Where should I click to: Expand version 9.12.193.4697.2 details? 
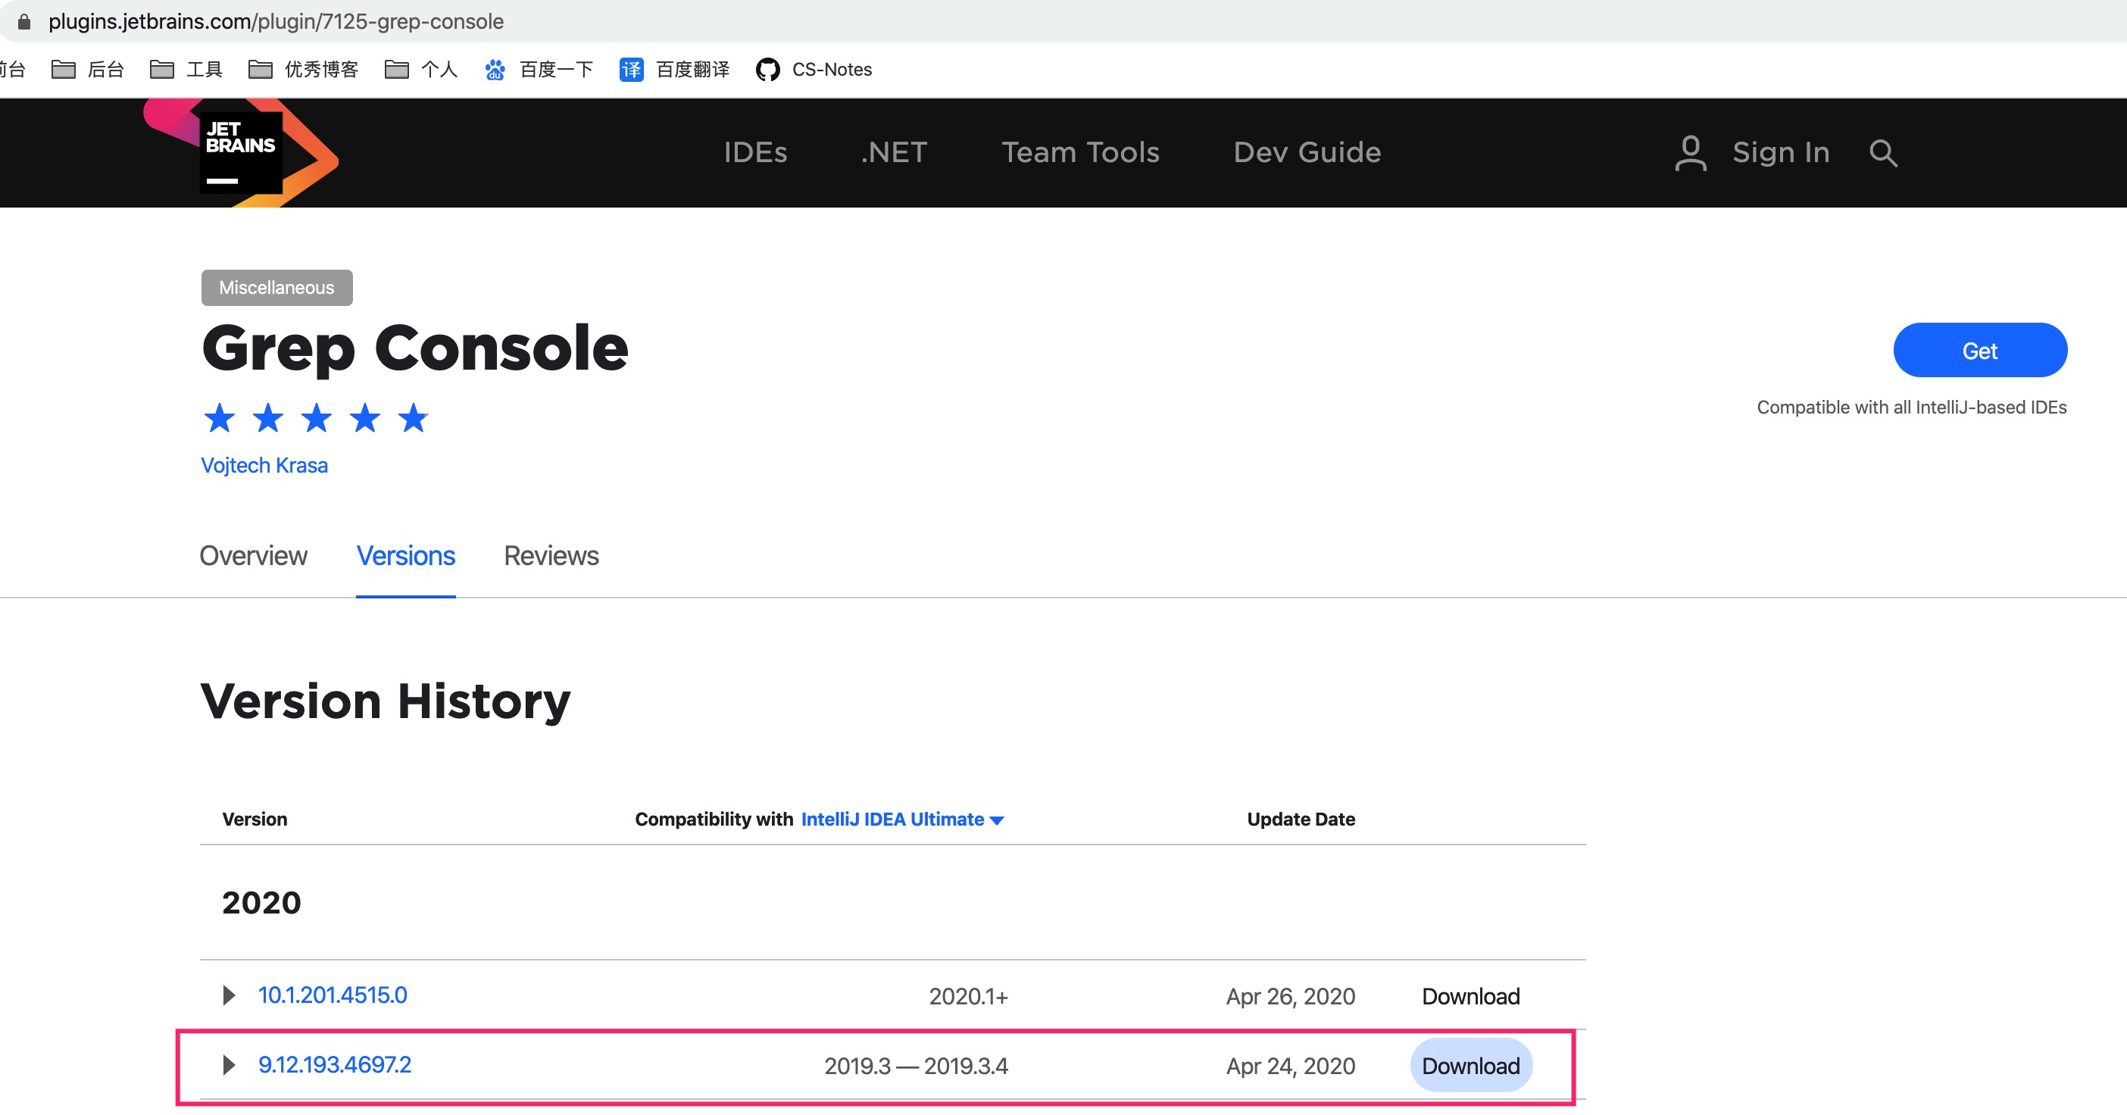pos(229,1064)
